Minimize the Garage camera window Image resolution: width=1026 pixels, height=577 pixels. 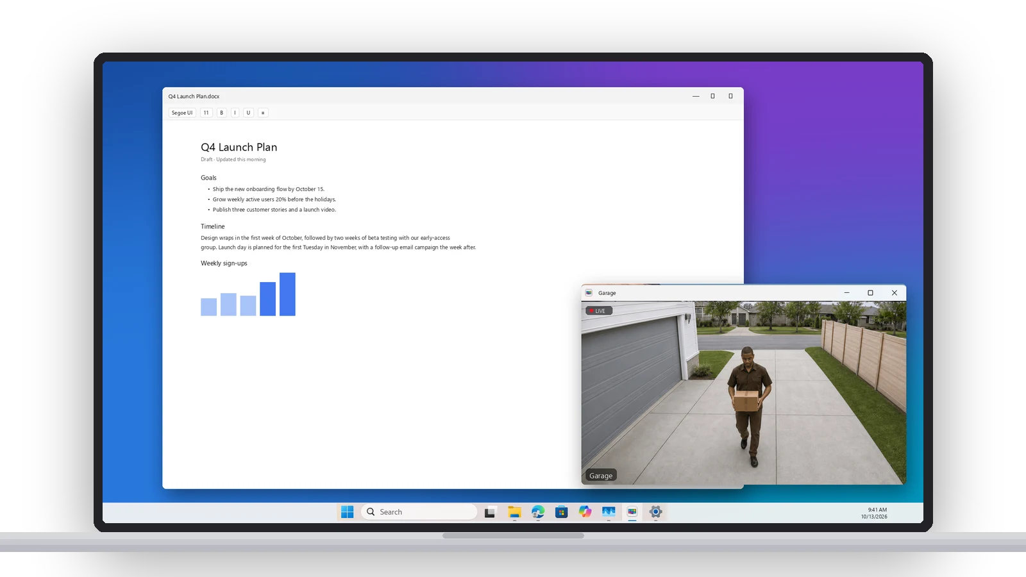846,293
